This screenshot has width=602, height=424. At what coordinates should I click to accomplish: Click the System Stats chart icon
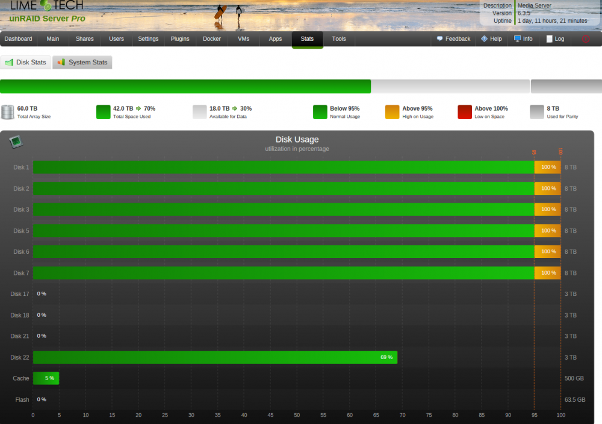point(61,62)
